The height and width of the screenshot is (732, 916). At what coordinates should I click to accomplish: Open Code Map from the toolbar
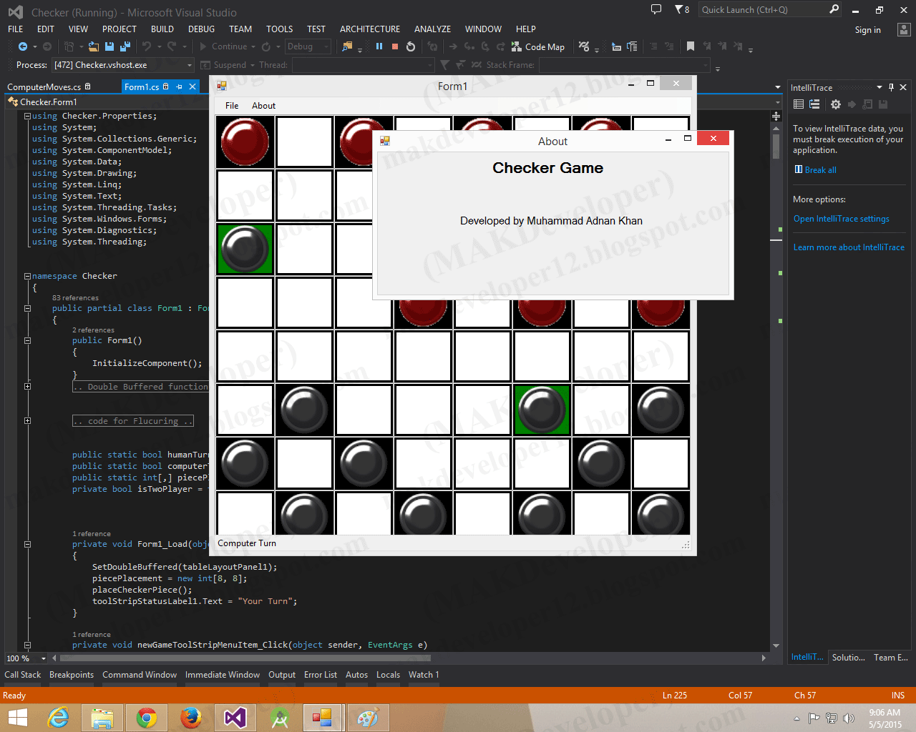[x=538, y=46]
